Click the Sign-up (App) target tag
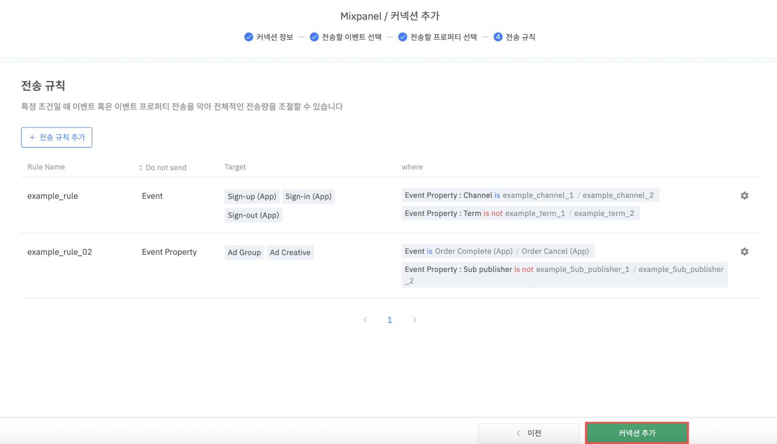Screen dimensions: 777x444 [252, 196]
